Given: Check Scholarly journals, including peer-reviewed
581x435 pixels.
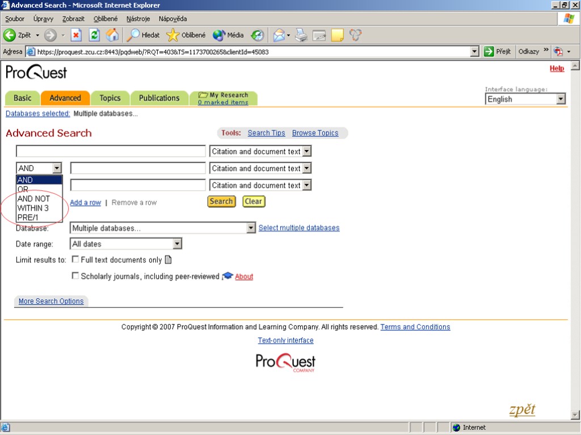Looking at the screenshot, I should (75, 276).
